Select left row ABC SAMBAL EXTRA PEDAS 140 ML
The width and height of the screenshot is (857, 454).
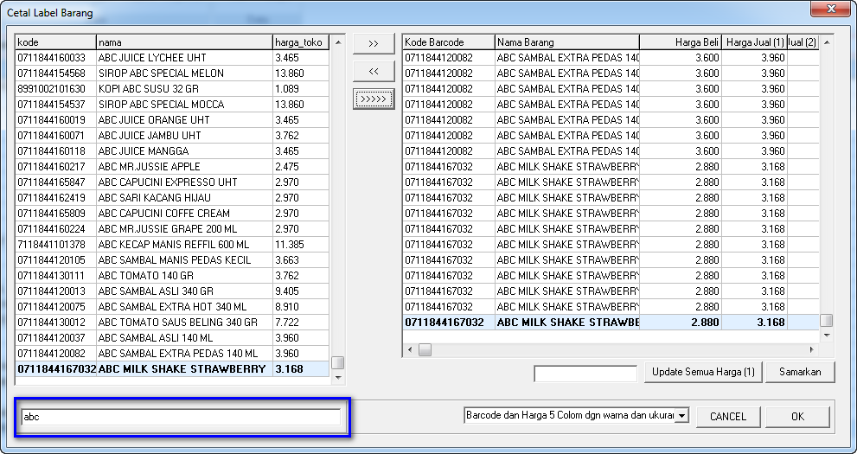(173, 354)
